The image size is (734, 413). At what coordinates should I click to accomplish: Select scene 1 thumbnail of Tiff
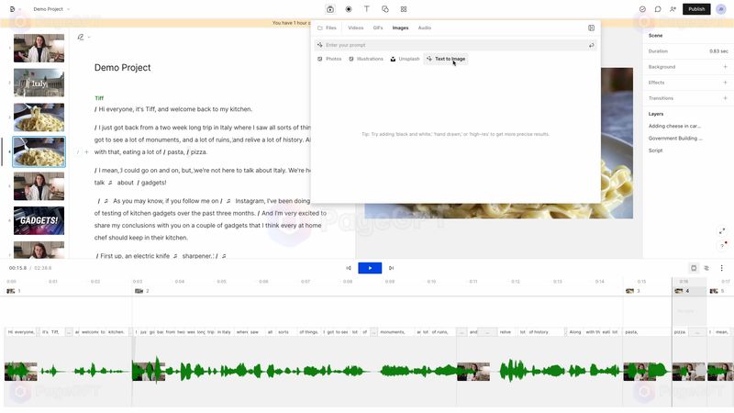(39, 49)
